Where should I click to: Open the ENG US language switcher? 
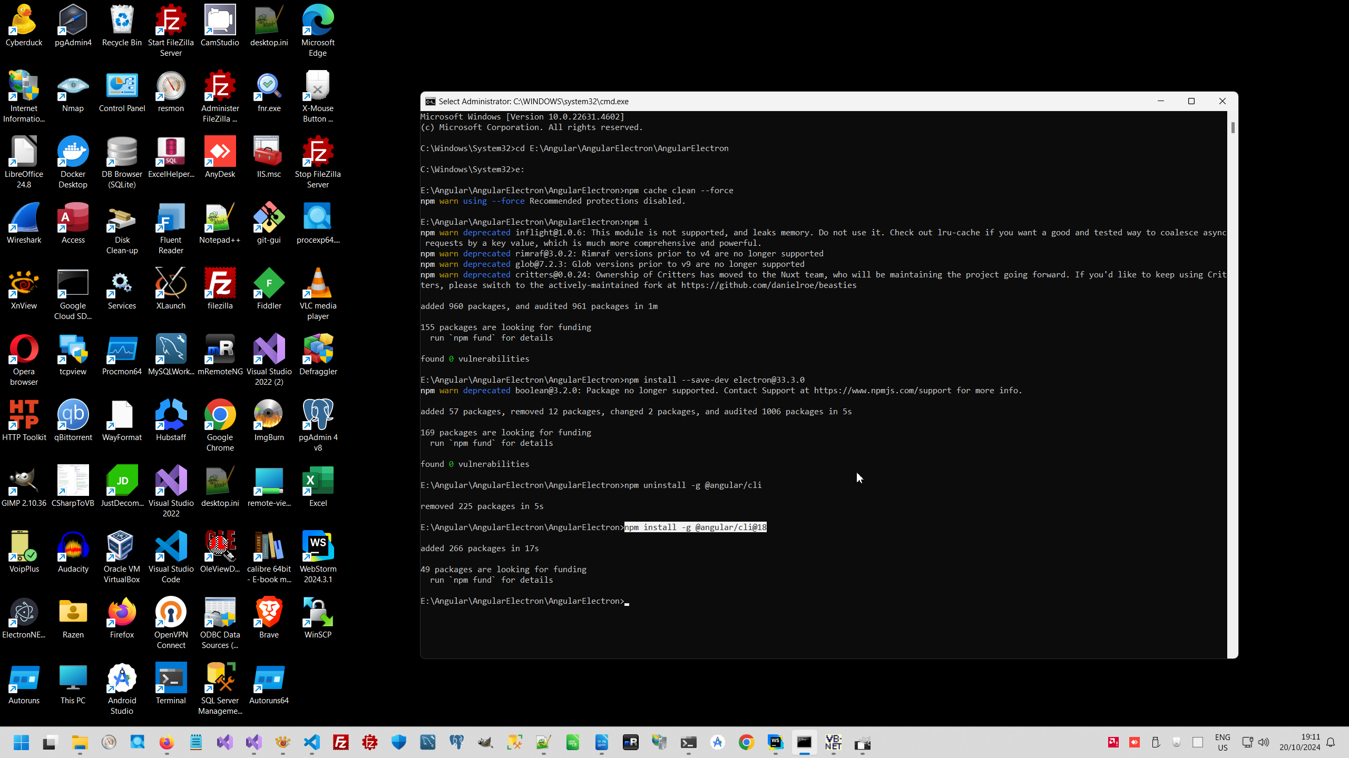tap(1223, 743)
